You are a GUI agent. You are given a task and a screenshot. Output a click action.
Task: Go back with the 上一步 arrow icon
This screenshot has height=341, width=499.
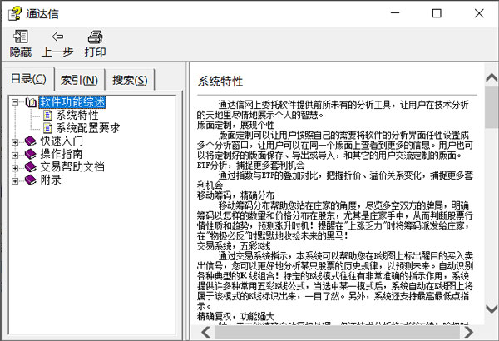57,37
